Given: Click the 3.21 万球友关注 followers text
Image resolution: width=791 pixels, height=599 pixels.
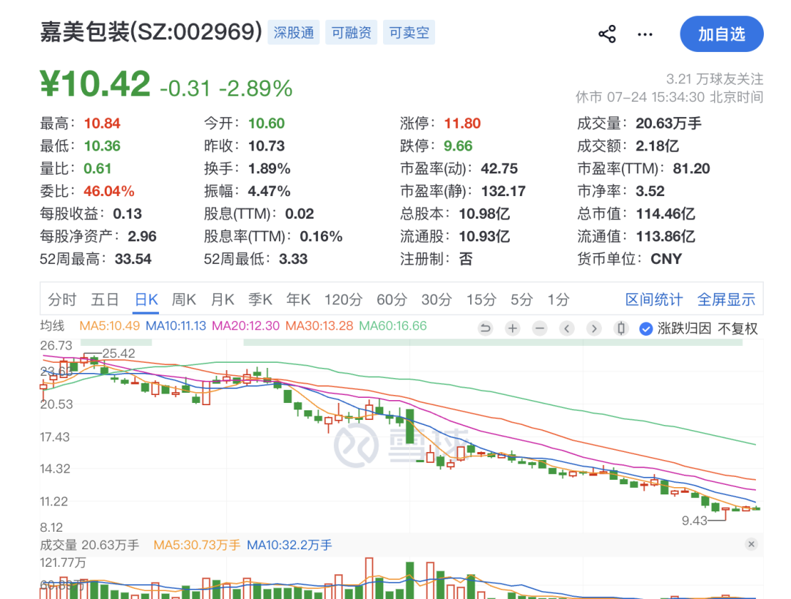Looking at the screenshot, I should coord(715,79).
